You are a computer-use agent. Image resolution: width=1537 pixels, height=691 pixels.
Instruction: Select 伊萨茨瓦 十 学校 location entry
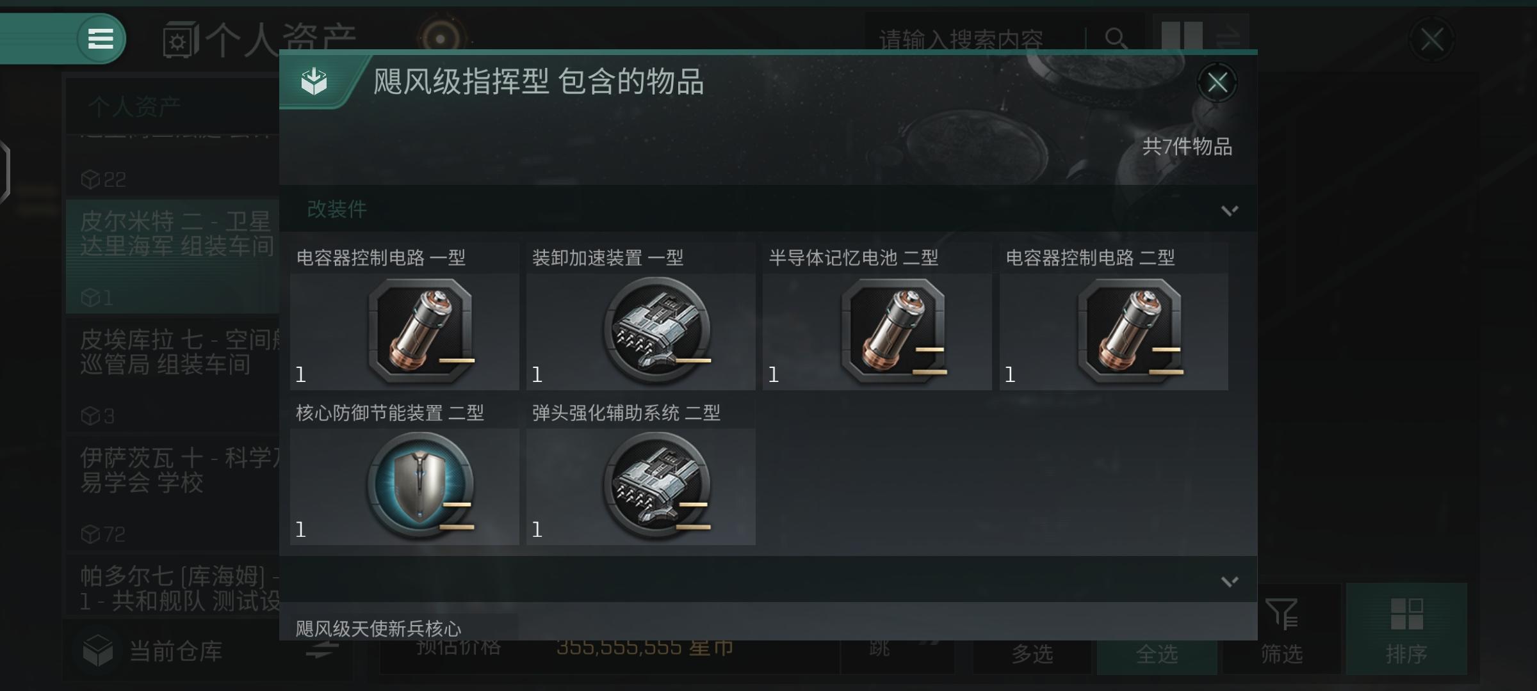pos(173,492)
